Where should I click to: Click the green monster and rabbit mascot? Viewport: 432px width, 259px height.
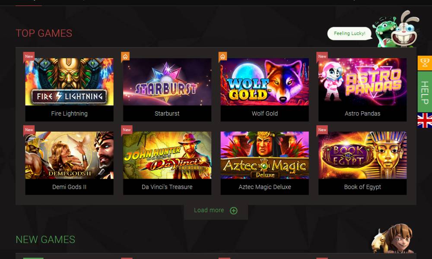(396, 29)
